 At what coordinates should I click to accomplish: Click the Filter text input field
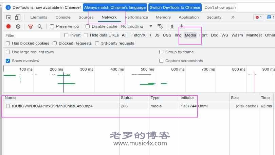pos(32,35)
